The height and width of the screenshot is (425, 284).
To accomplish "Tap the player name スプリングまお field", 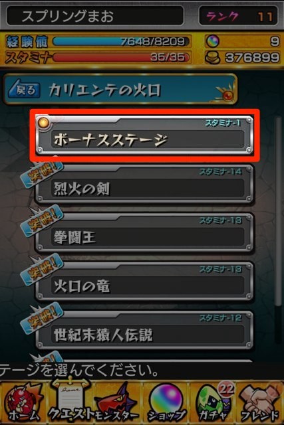I will 95,16.
